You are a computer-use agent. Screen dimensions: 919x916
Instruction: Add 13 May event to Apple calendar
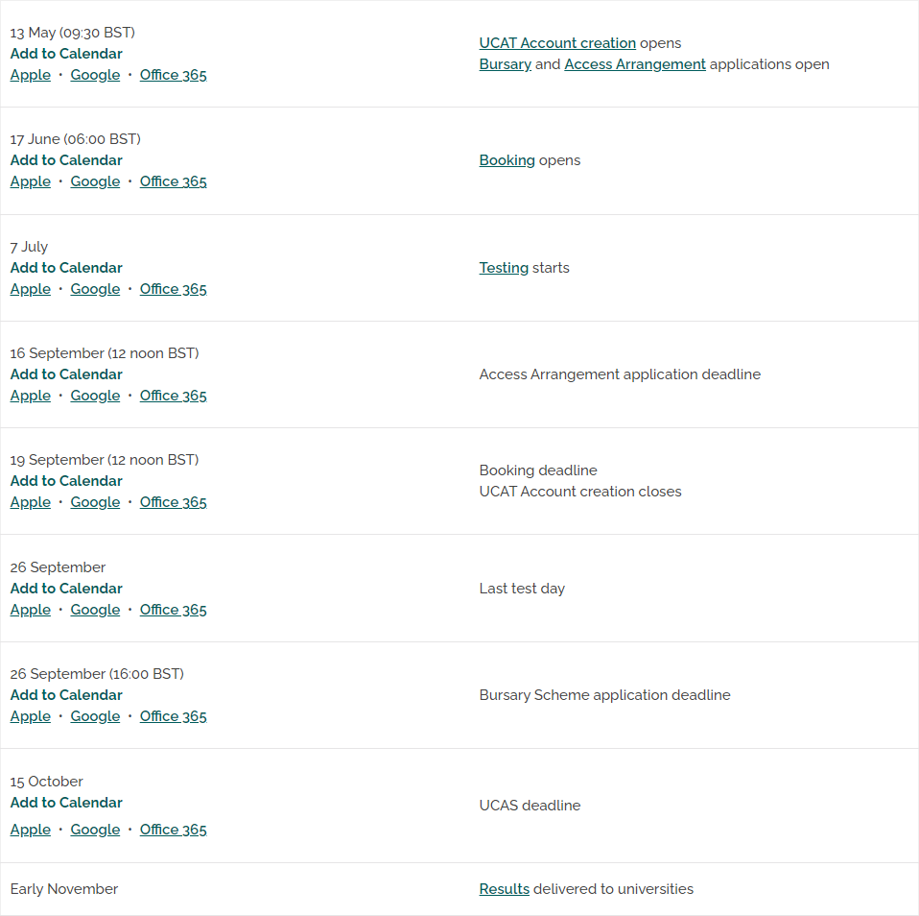pyautogui.click(x=31, y=75)
